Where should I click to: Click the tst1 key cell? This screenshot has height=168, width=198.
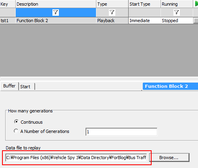(8, 21)
